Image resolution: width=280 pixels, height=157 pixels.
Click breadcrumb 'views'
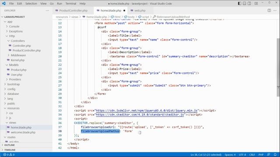point(75,17)
